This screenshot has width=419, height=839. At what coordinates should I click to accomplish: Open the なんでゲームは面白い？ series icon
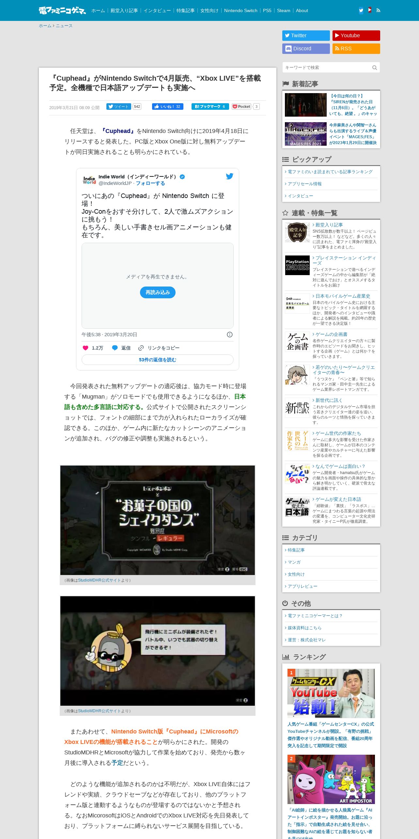point(297,473)
